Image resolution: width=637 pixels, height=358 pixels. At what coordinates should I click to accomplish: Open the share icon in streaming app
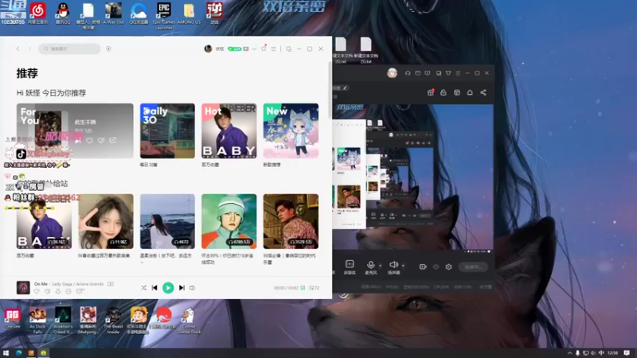pos(483,92)
